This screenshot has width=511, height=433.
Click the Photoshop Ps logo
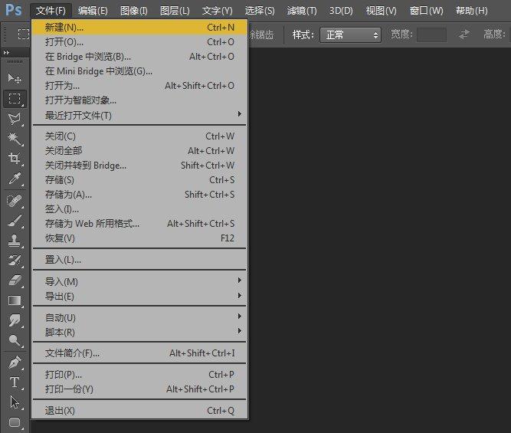coord(14,11)
